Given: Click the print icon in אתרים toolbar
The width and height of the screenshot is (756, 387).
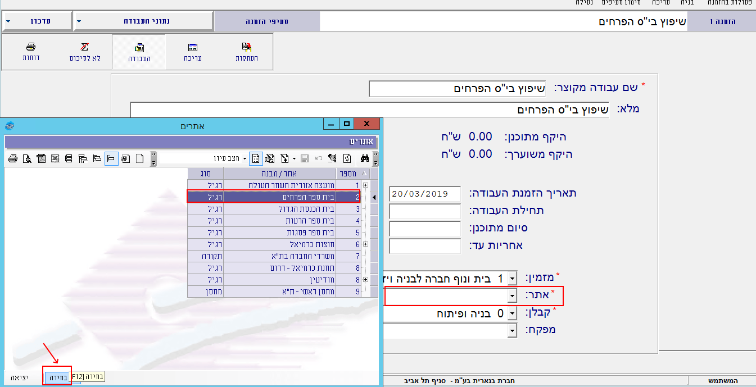Looking at the screenshot, I should coord(12,158).
